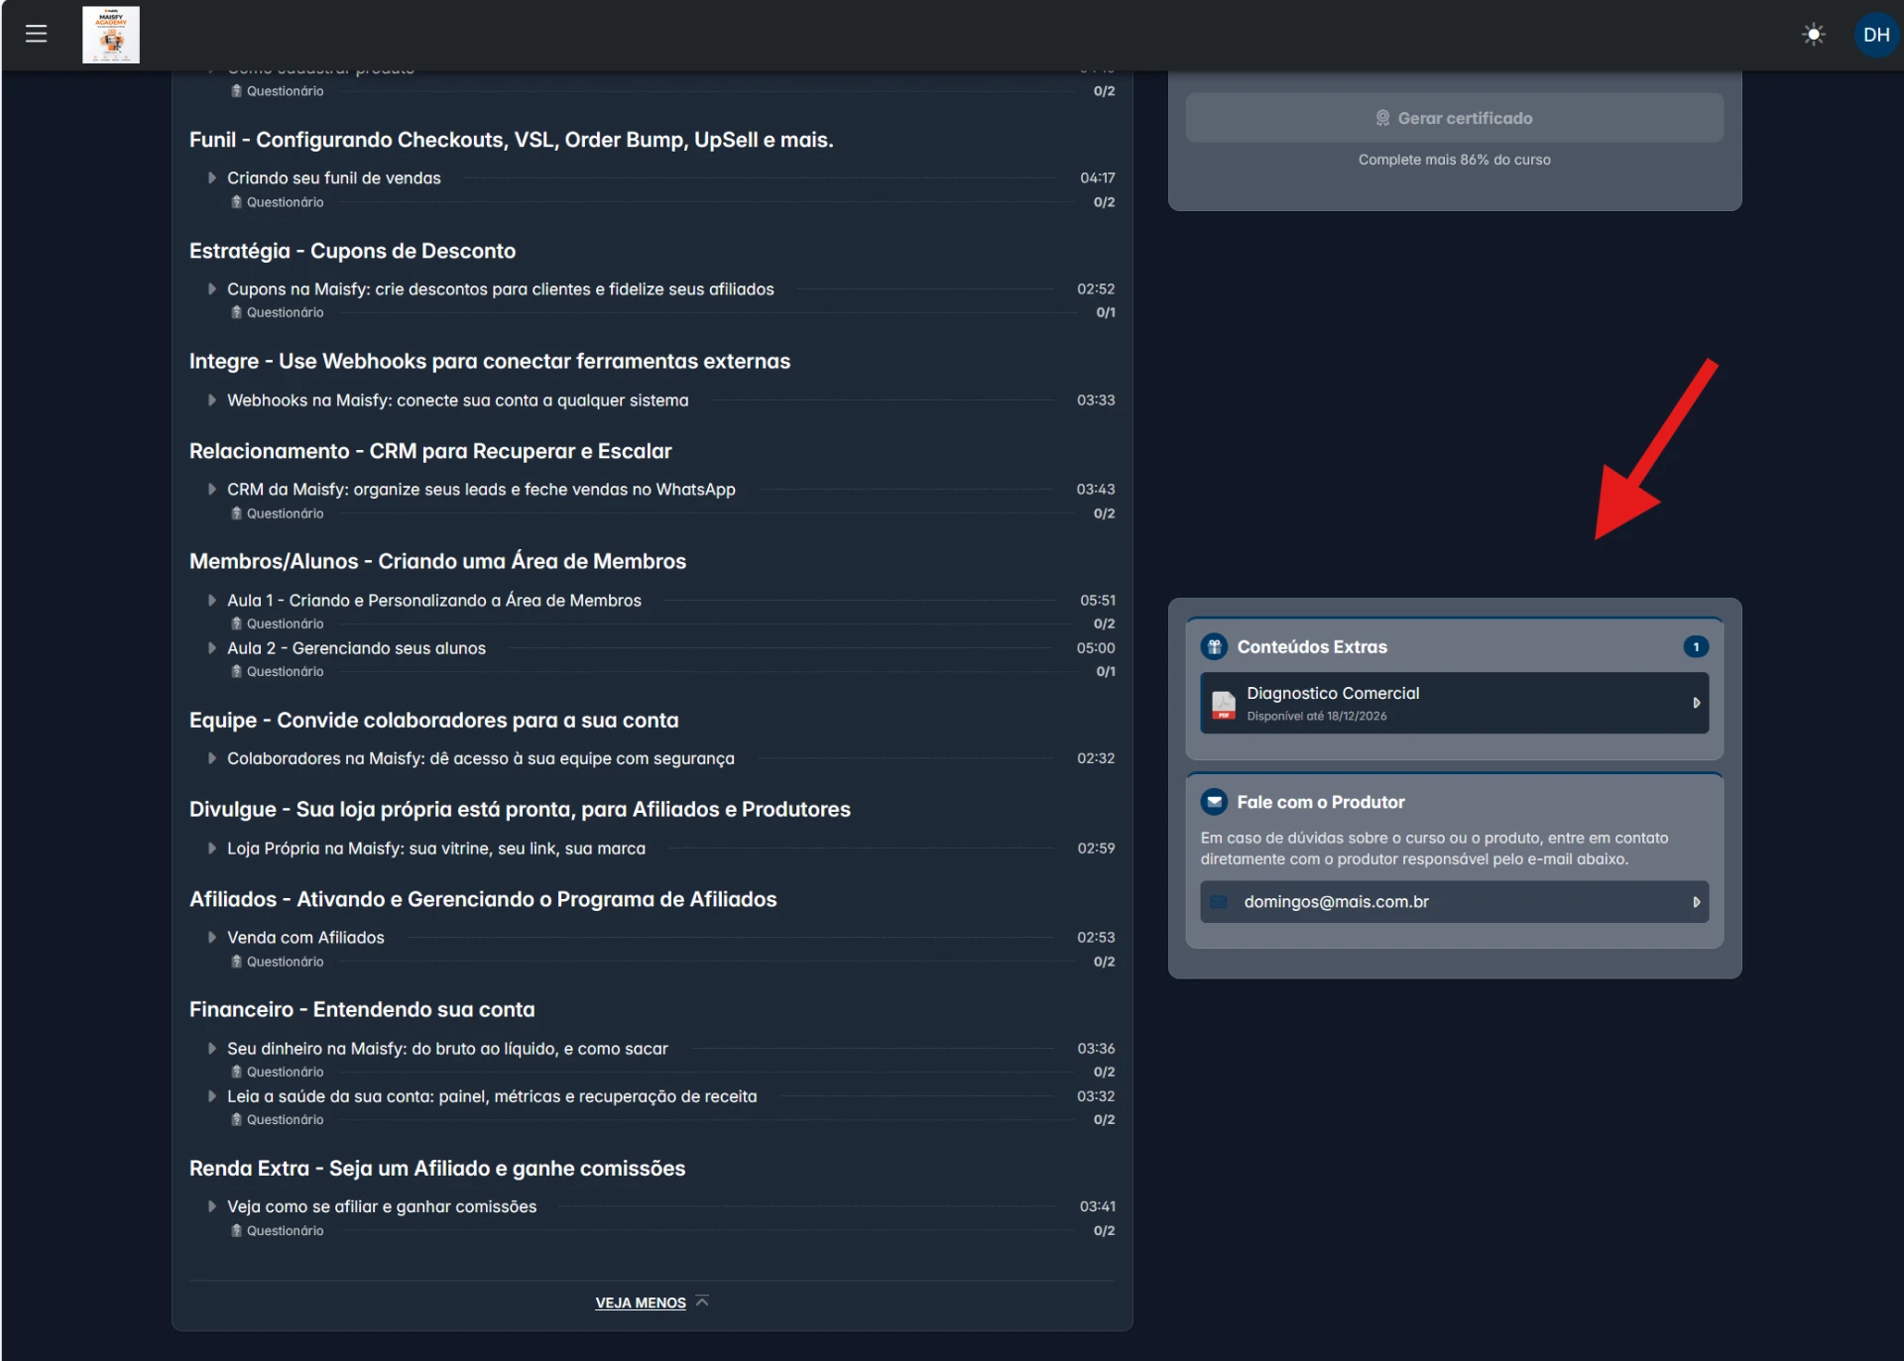This screenshot has height=1361, width=1904.
Task: Open lesson Veja como se afiliar
Action: [382, 1206]
